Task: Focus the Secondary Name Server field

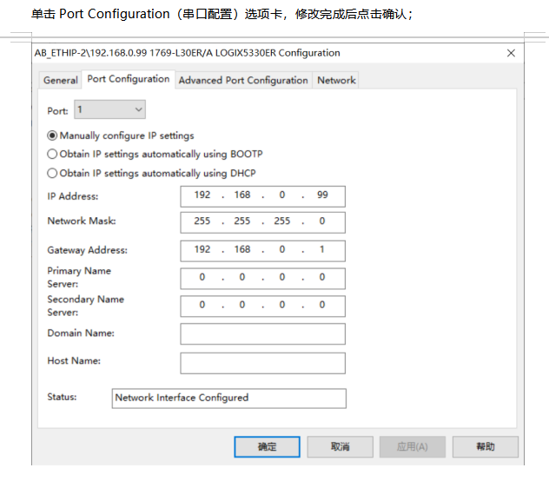Action: click(x=262, y=306)
